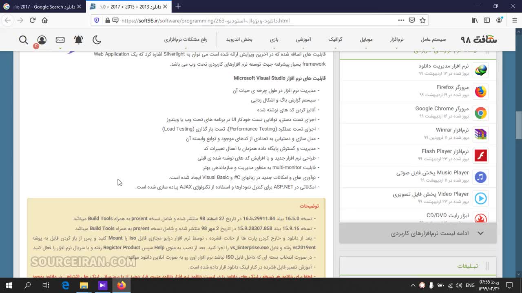
Task: Bookmark this page with star icon
Action: point(422,20)
